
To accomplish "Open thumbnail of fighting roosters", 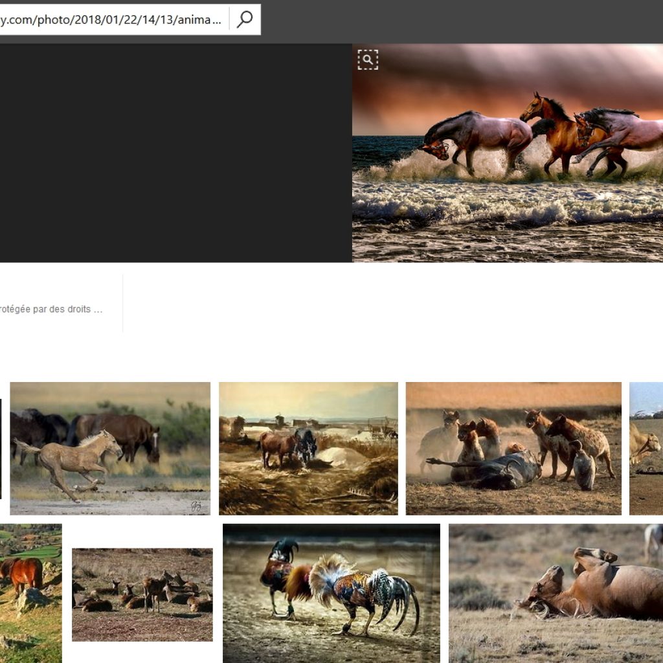I will (x=331, y=593).
